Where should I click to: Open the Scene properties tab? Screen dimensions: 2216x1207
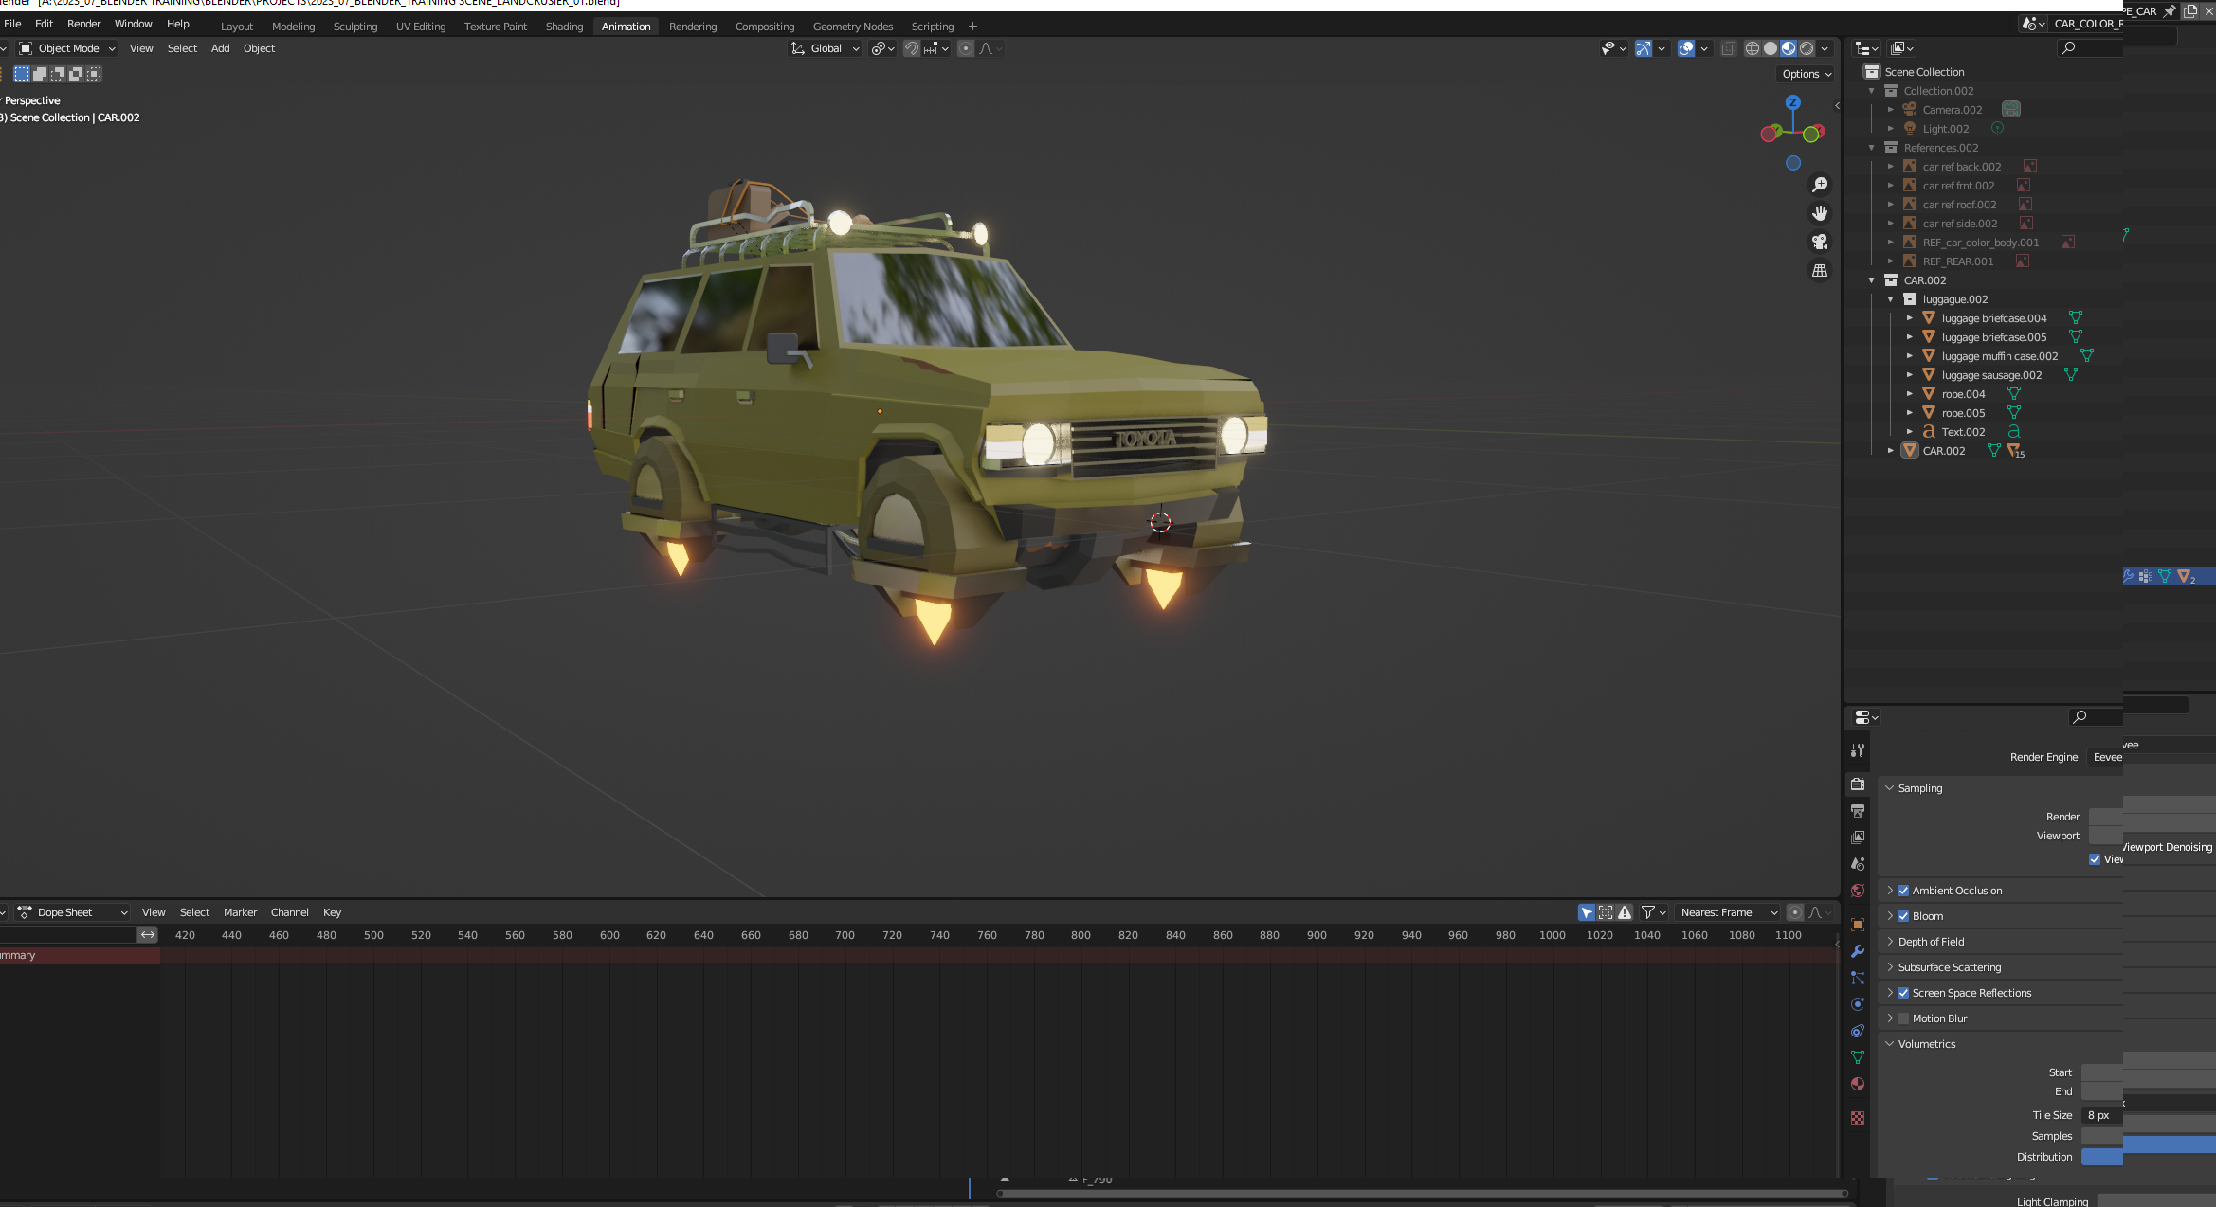1858,864
